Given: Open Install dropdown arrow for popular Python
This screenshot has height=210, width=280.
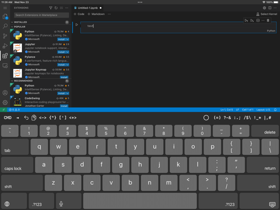Looking at the screenshot, I should coord(67,39).
